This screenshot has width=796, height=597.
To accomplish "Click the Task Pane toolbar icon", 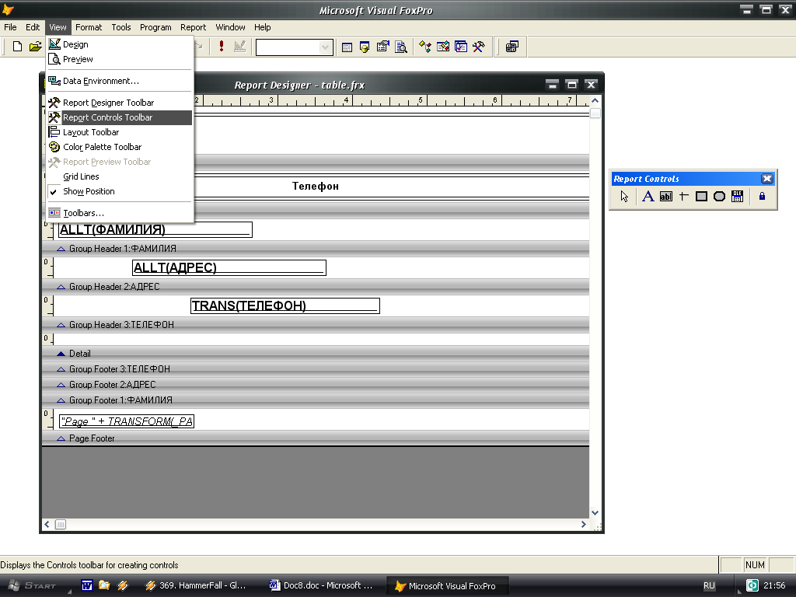I will point(460,47).
